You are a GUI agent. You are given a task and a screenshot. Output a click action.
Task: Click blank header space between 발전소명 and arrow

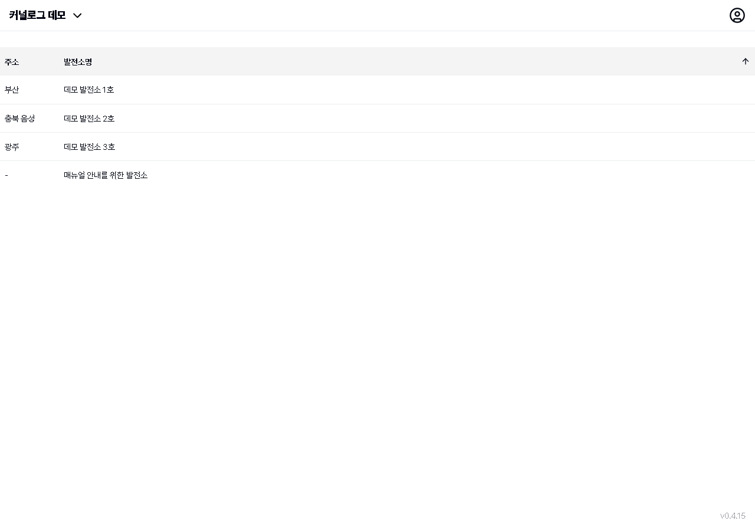click(x=413, y=62)
